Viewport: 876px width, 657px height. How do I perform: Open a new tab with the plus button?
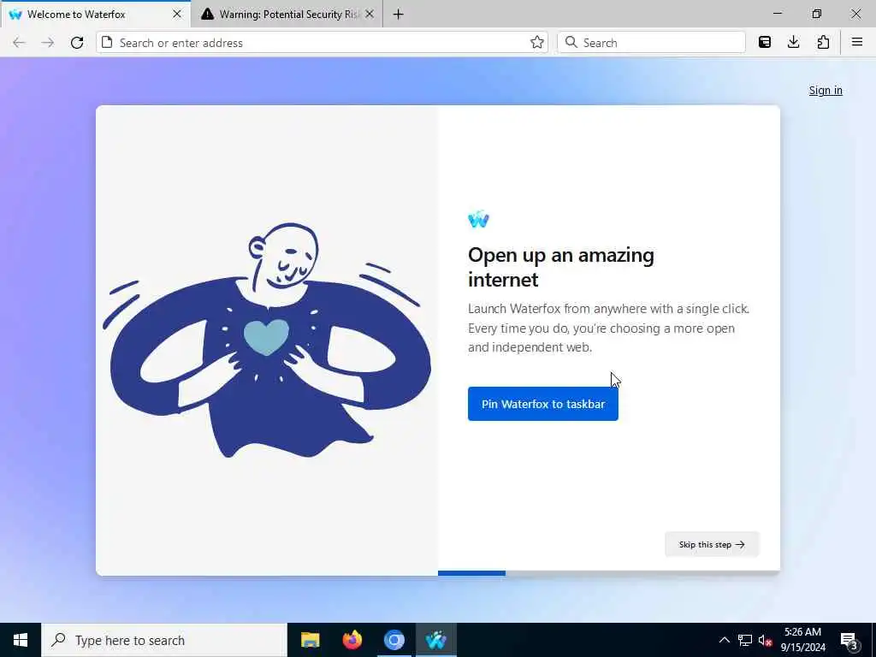click(399, 15)
